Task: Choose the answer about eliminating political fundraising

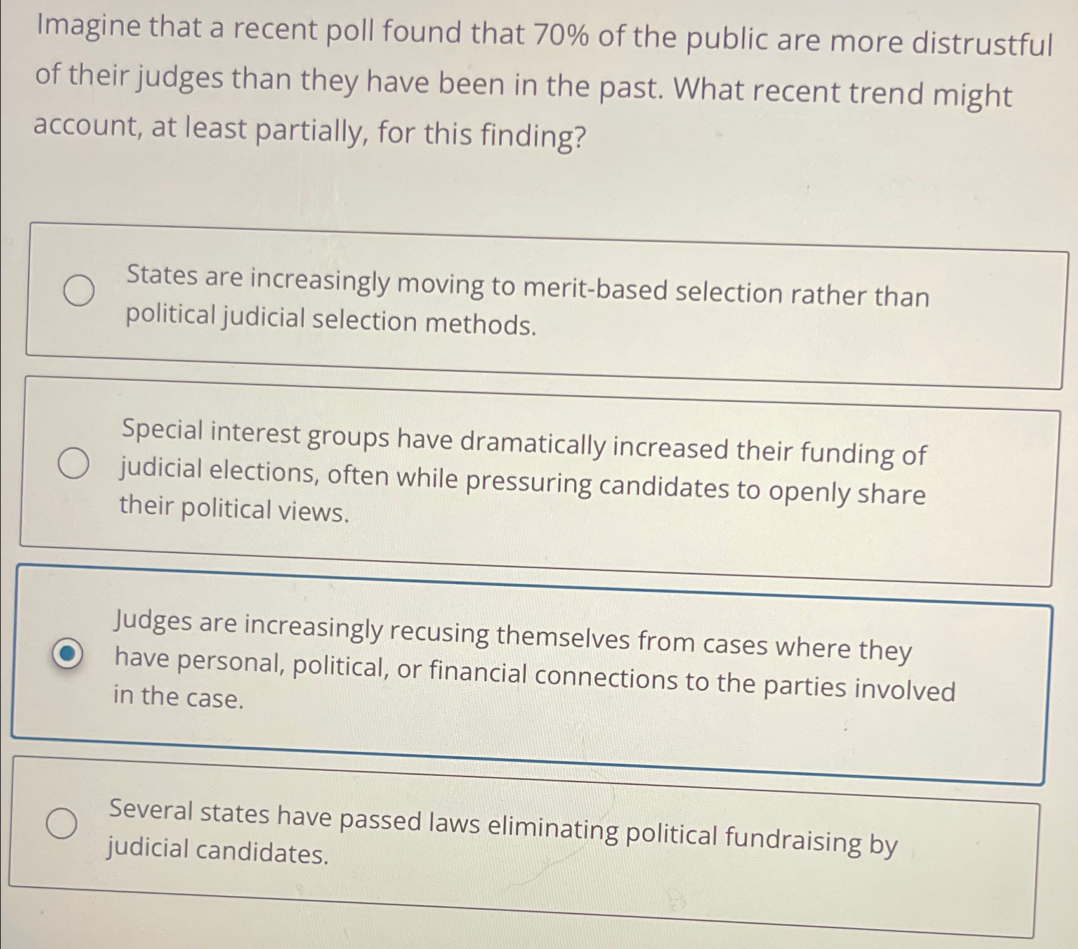Action: (x=501, y=831)
